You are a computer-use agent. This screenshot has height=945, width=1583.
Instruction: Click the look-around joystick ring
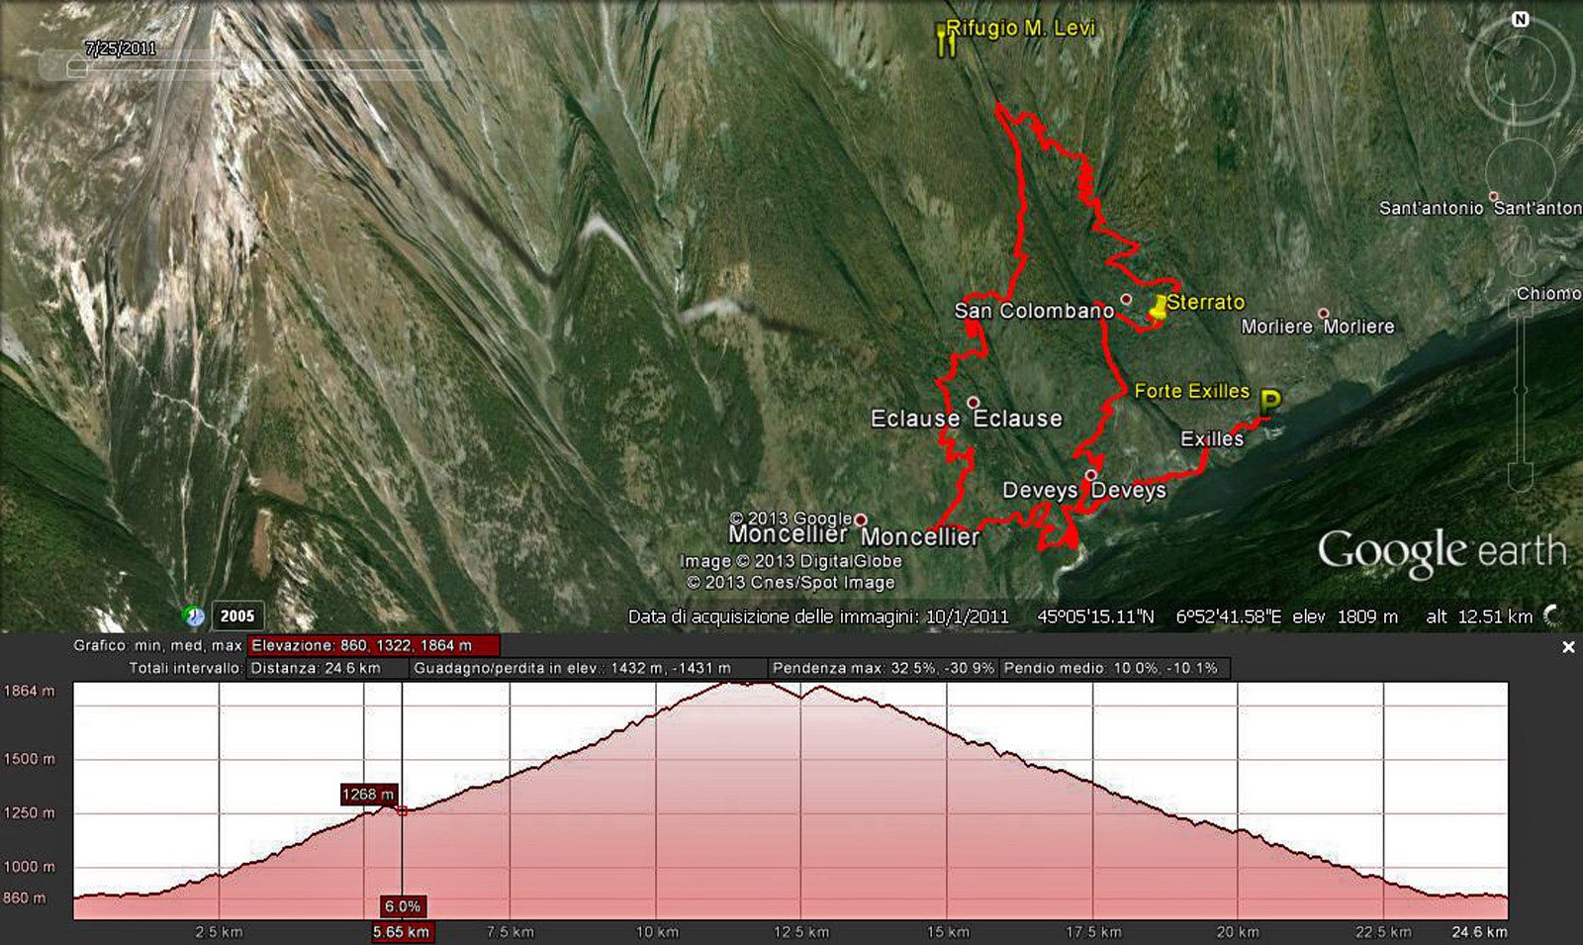(1520, 71)
